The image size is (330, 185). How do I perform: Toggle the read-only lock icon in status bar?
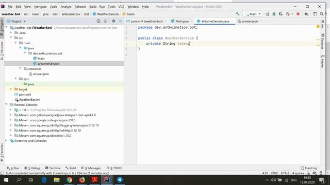(308, 173)
